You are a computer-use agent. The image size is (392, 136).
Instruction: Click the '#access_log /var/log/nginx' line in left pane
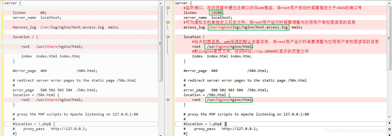pyautogui.click(x=66, y=27)
